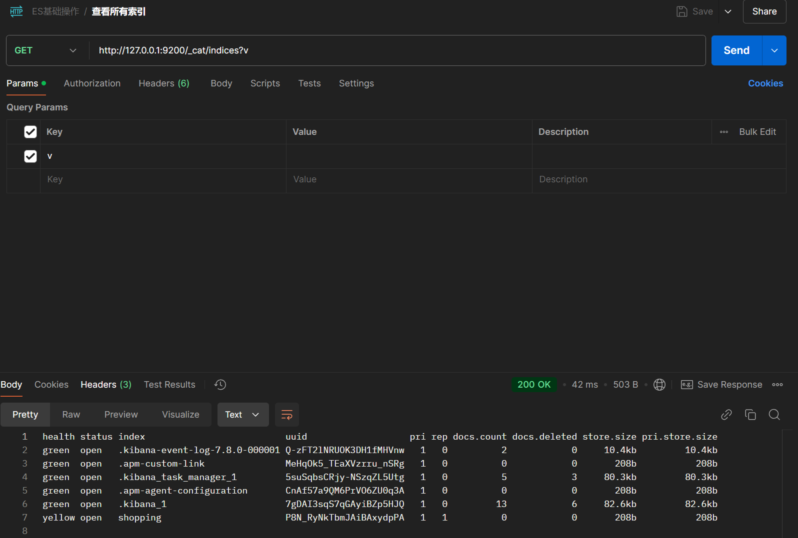
Task: Open the response Cookies tab
Action: tap(51, 385)
